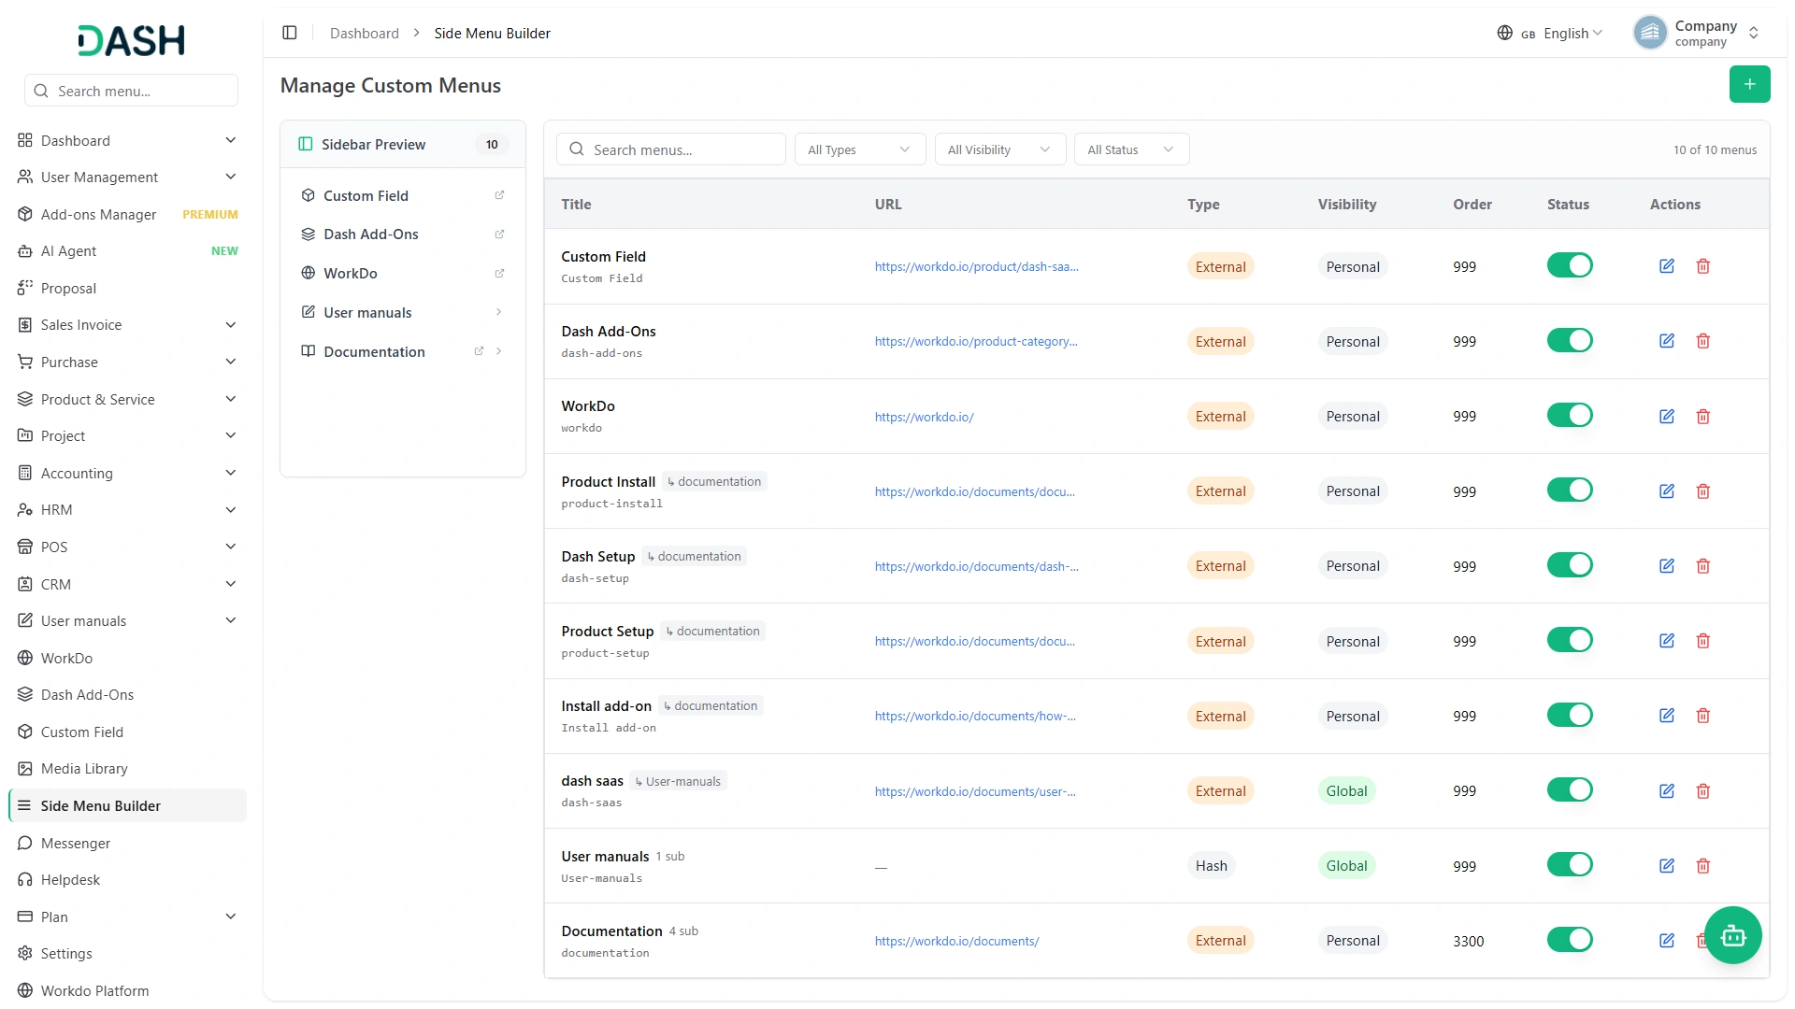Toggle the sidebar collapse icon
This screenshot has height=1009, width=1795.
point(290,33)
